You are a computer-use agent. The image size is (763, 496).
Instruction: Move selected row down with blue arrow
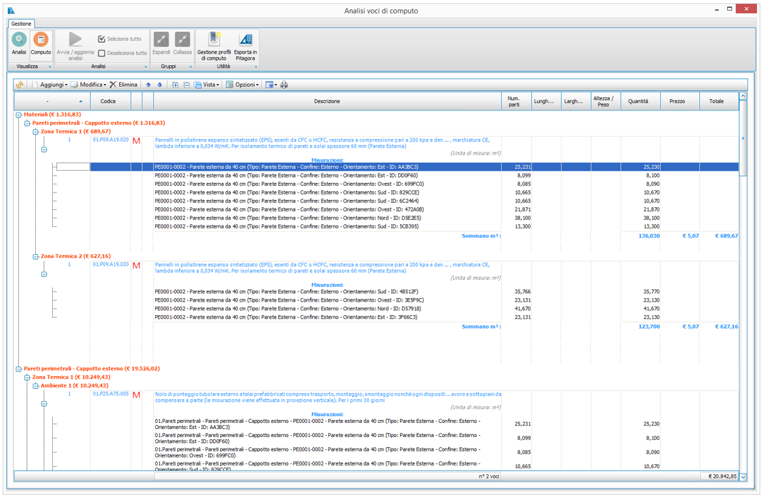click(160, 85)
